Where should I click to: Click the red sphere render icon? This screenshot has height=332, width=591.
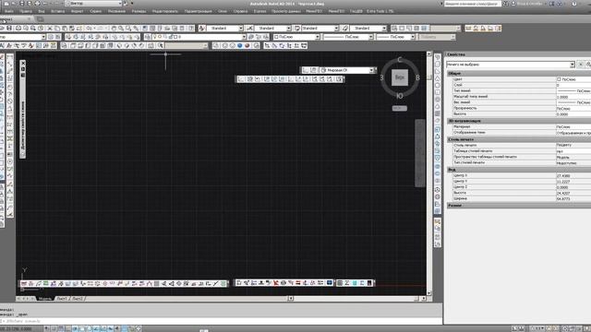pyautogui.click(x=247, y=45)
